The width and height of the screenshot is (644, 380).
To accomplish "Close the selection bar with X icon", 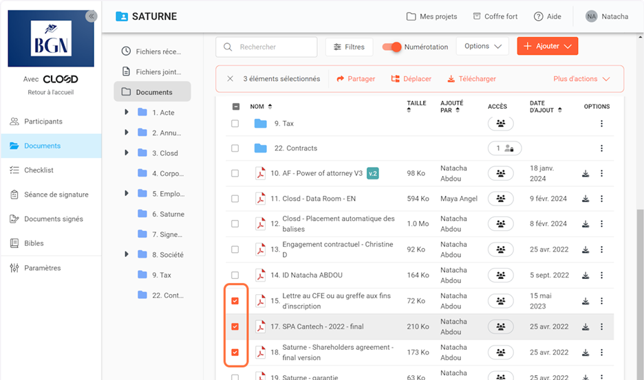I will (230, 79).
